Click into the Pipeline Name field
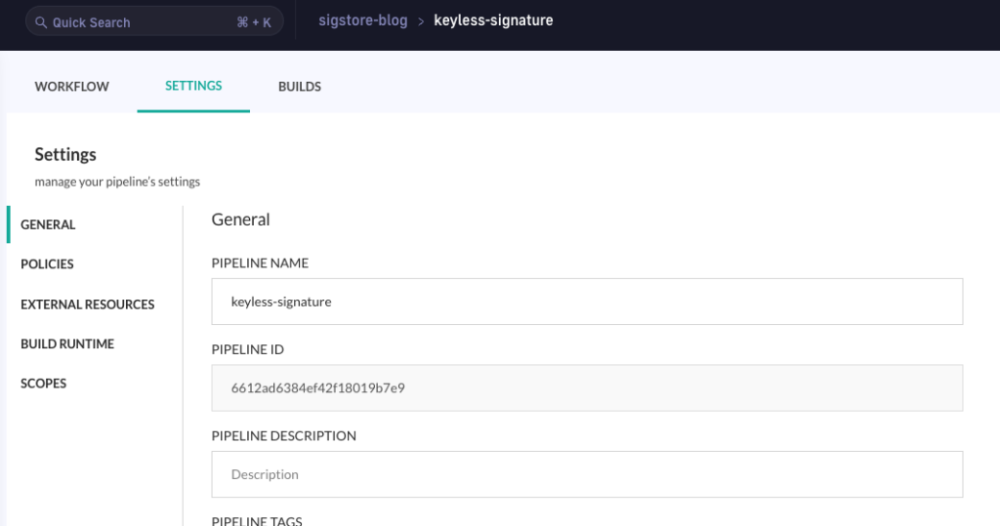 pos(587,302)
